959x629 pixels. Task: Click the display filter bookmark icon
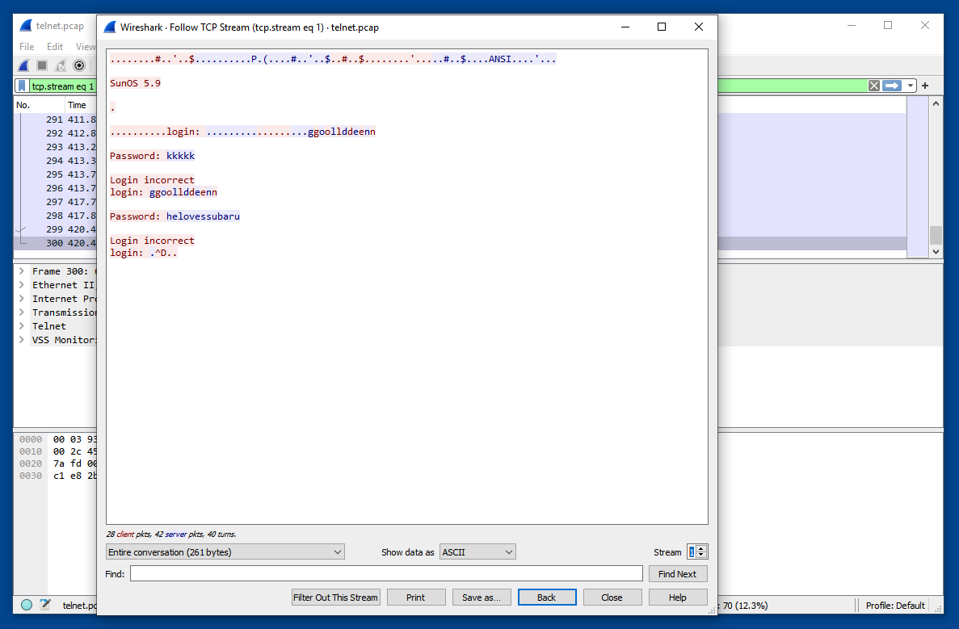23,86
